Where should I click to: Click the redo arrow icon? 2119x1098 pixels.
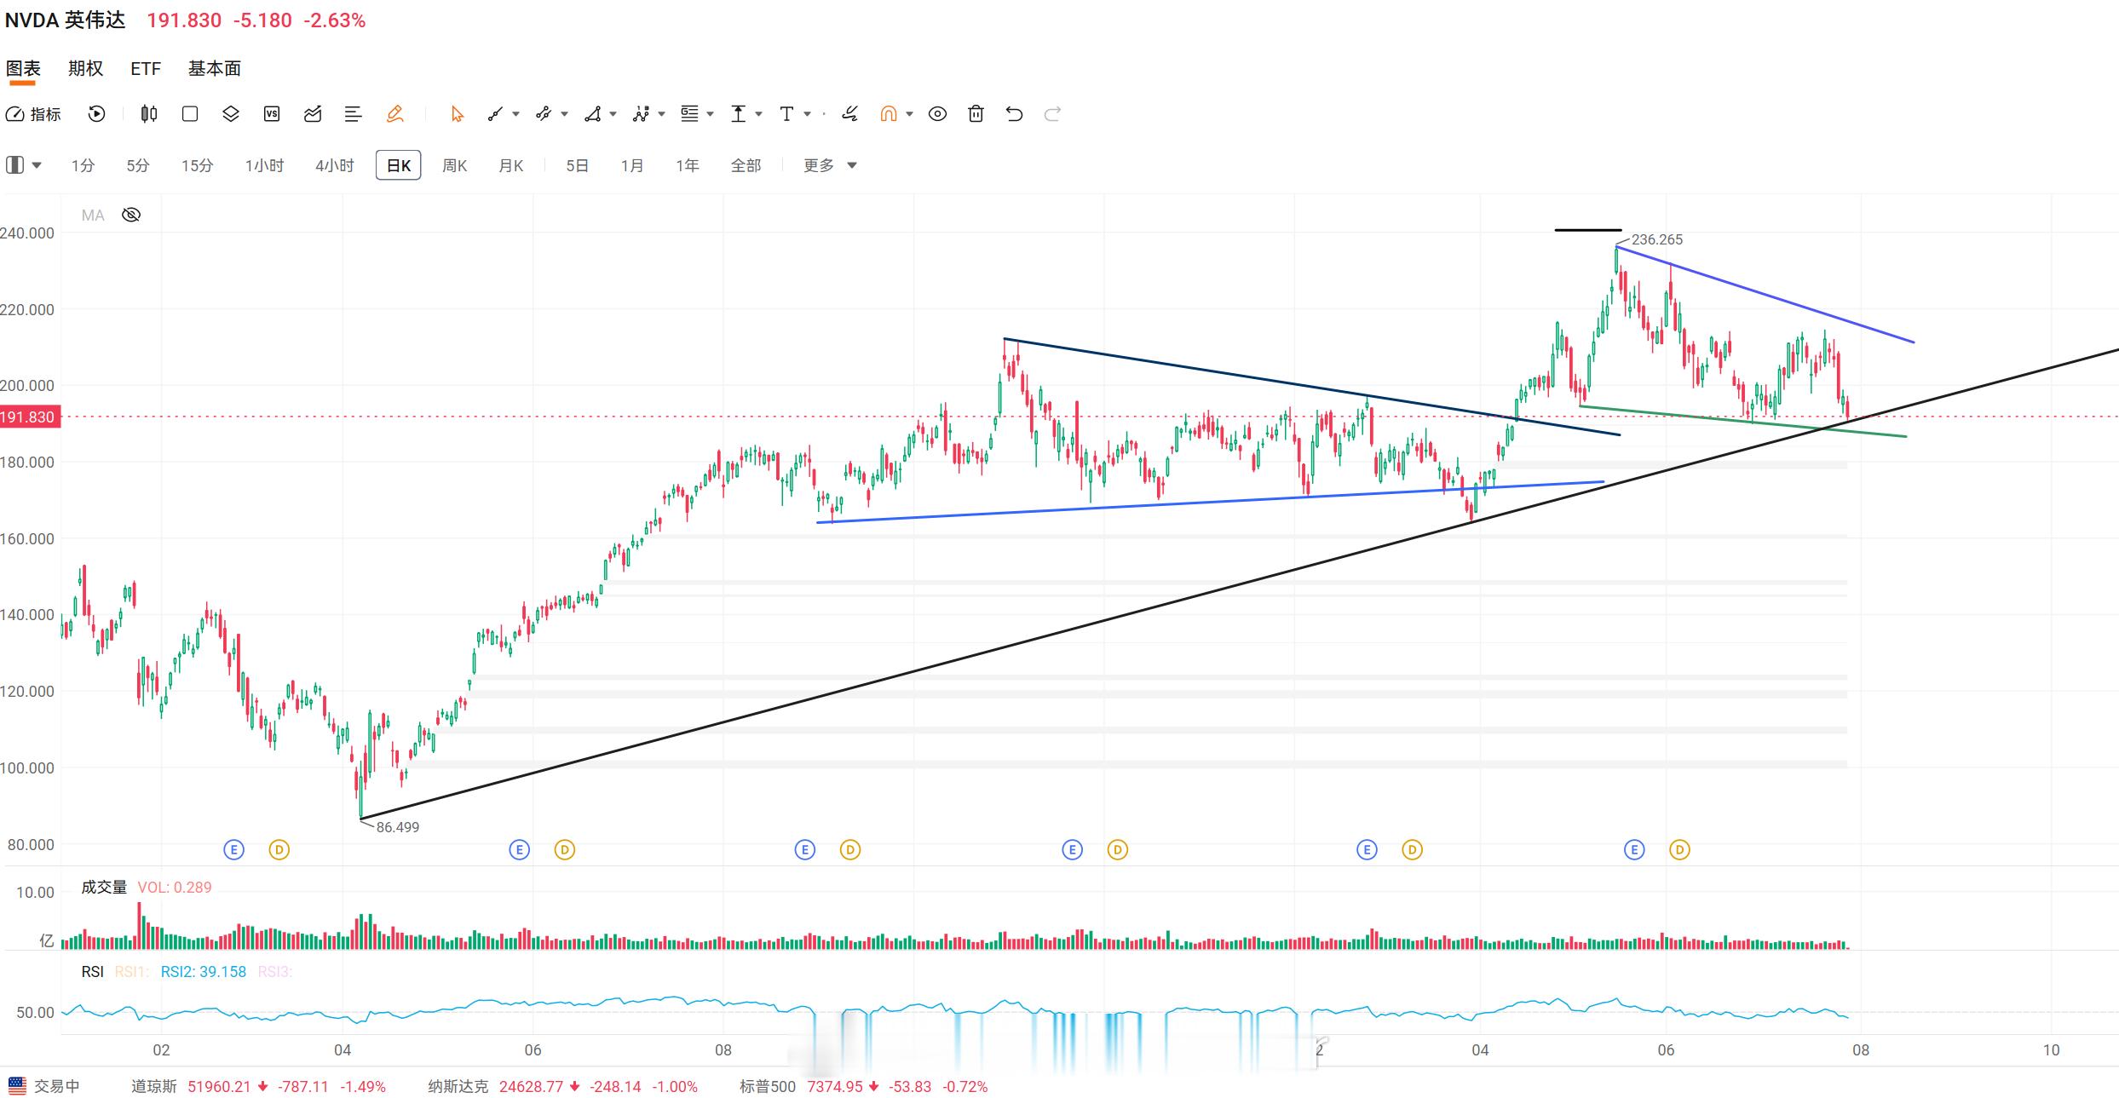tap(1052, 114)
